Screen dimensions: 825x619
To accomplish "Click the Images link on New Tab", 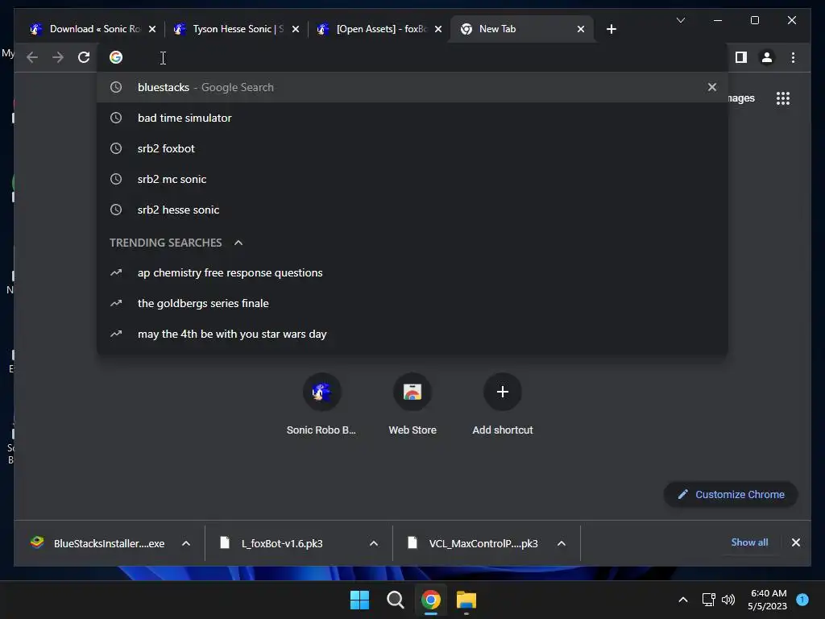I will click(x=741, y=98).
